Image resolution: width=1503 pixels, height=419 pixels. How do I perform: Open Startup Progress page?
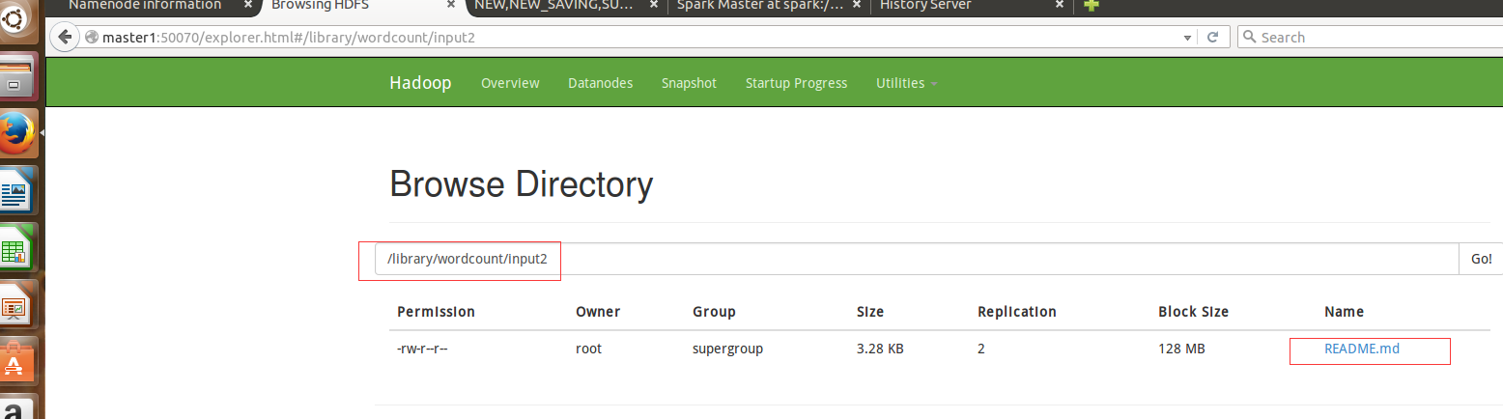click(x=796, y=83)
